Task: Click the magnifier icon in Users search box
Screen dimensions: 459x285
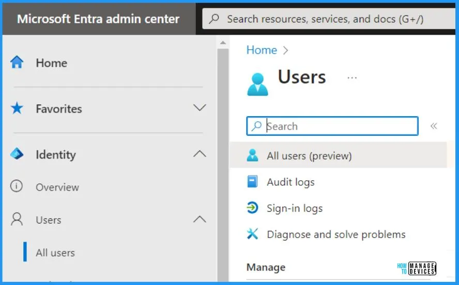Action: tap(256, 126)
